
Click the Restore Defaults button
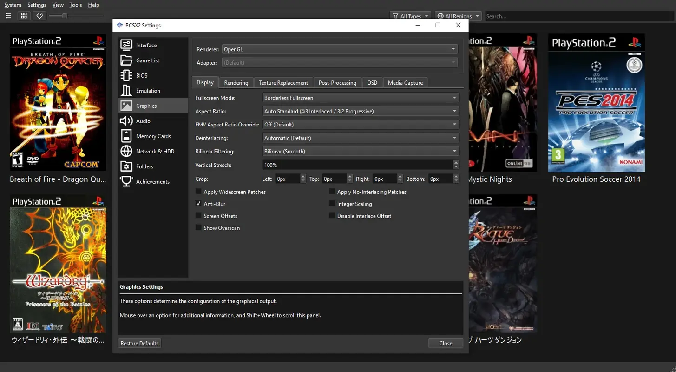point(139,343)
